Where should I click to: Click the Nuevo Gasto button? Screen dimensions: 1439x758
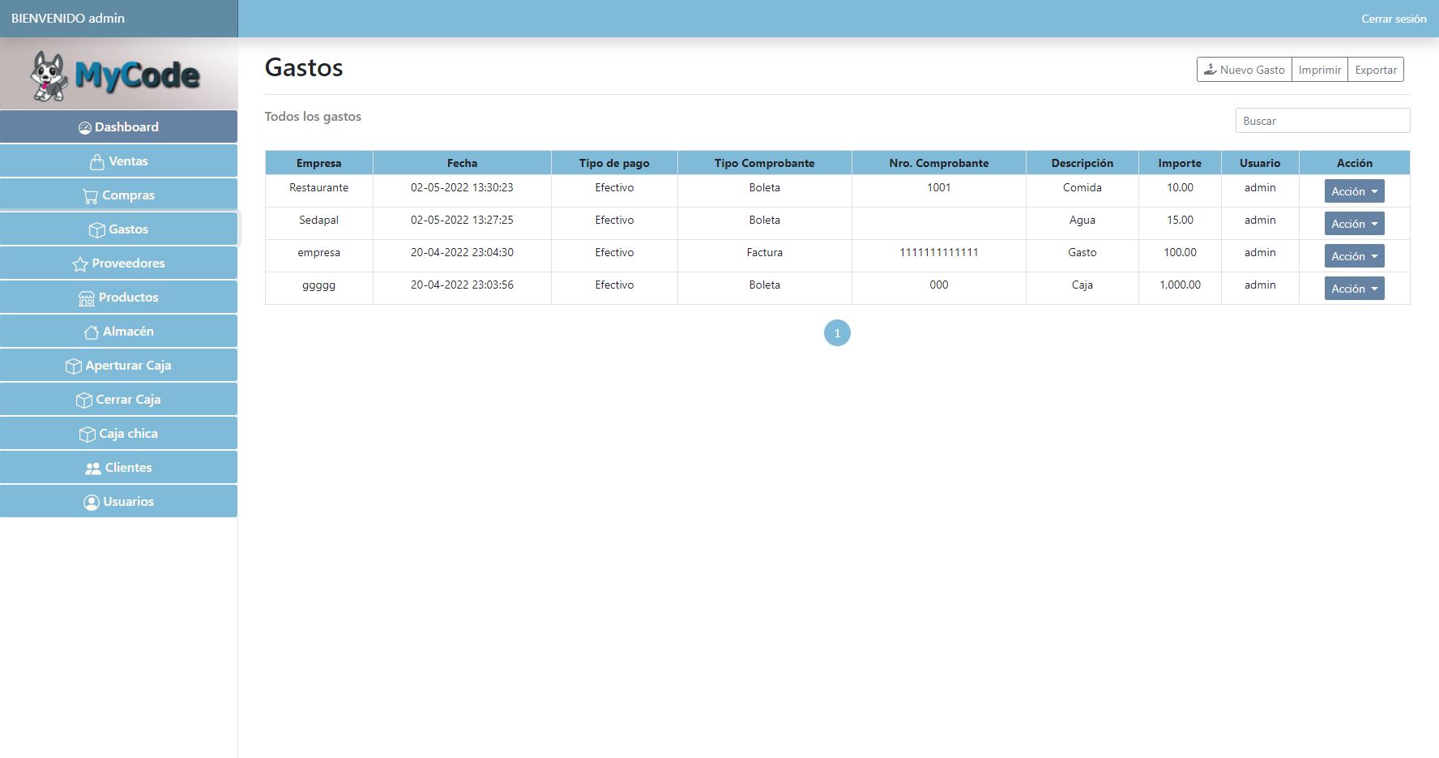tap(1244, 70)
